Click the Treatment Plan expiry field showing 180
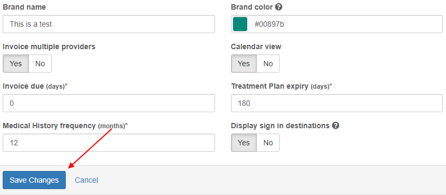The width and height of the screenshot is (446, 195). point(337,103)
